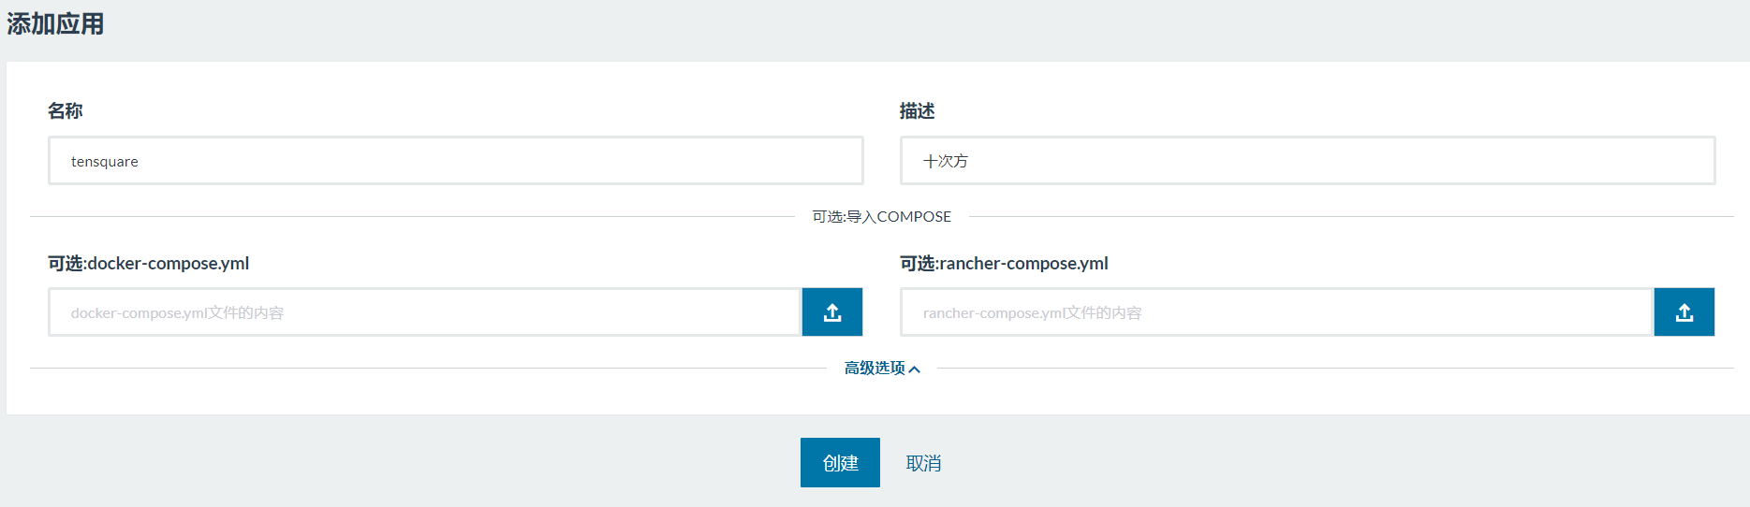This screenshot has height=507, width=1750.
Task: Click the 可选:导入COMPOSE divider caption
Action: [x=882, y=216]
